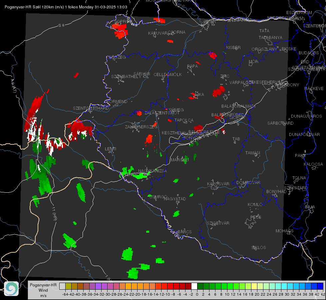This screenshot has width=326, height=300.
Task: Select the olive swatch between -64 and -42
Action: (68, 286)
